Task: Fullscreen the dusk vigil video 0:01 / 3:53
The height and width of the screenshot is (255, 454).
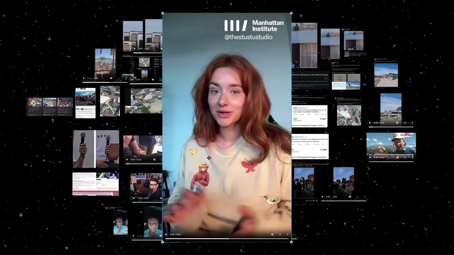Action: point(357,197)
